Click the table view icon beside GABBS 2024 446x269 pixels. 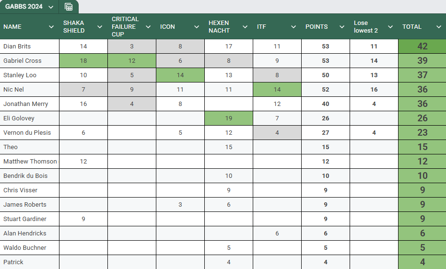[x=69, y=7]
